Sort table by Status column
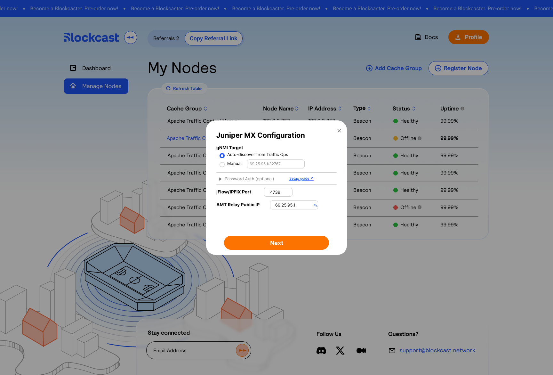This screenshot has height=375, width=553. click(x=414, y=109)
